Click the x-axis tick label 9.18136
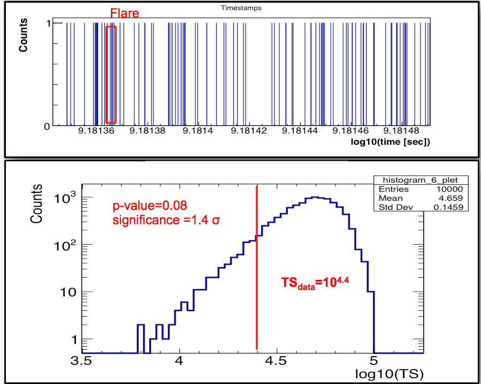This screenshot has height=384, width=481. coord(96,131)
